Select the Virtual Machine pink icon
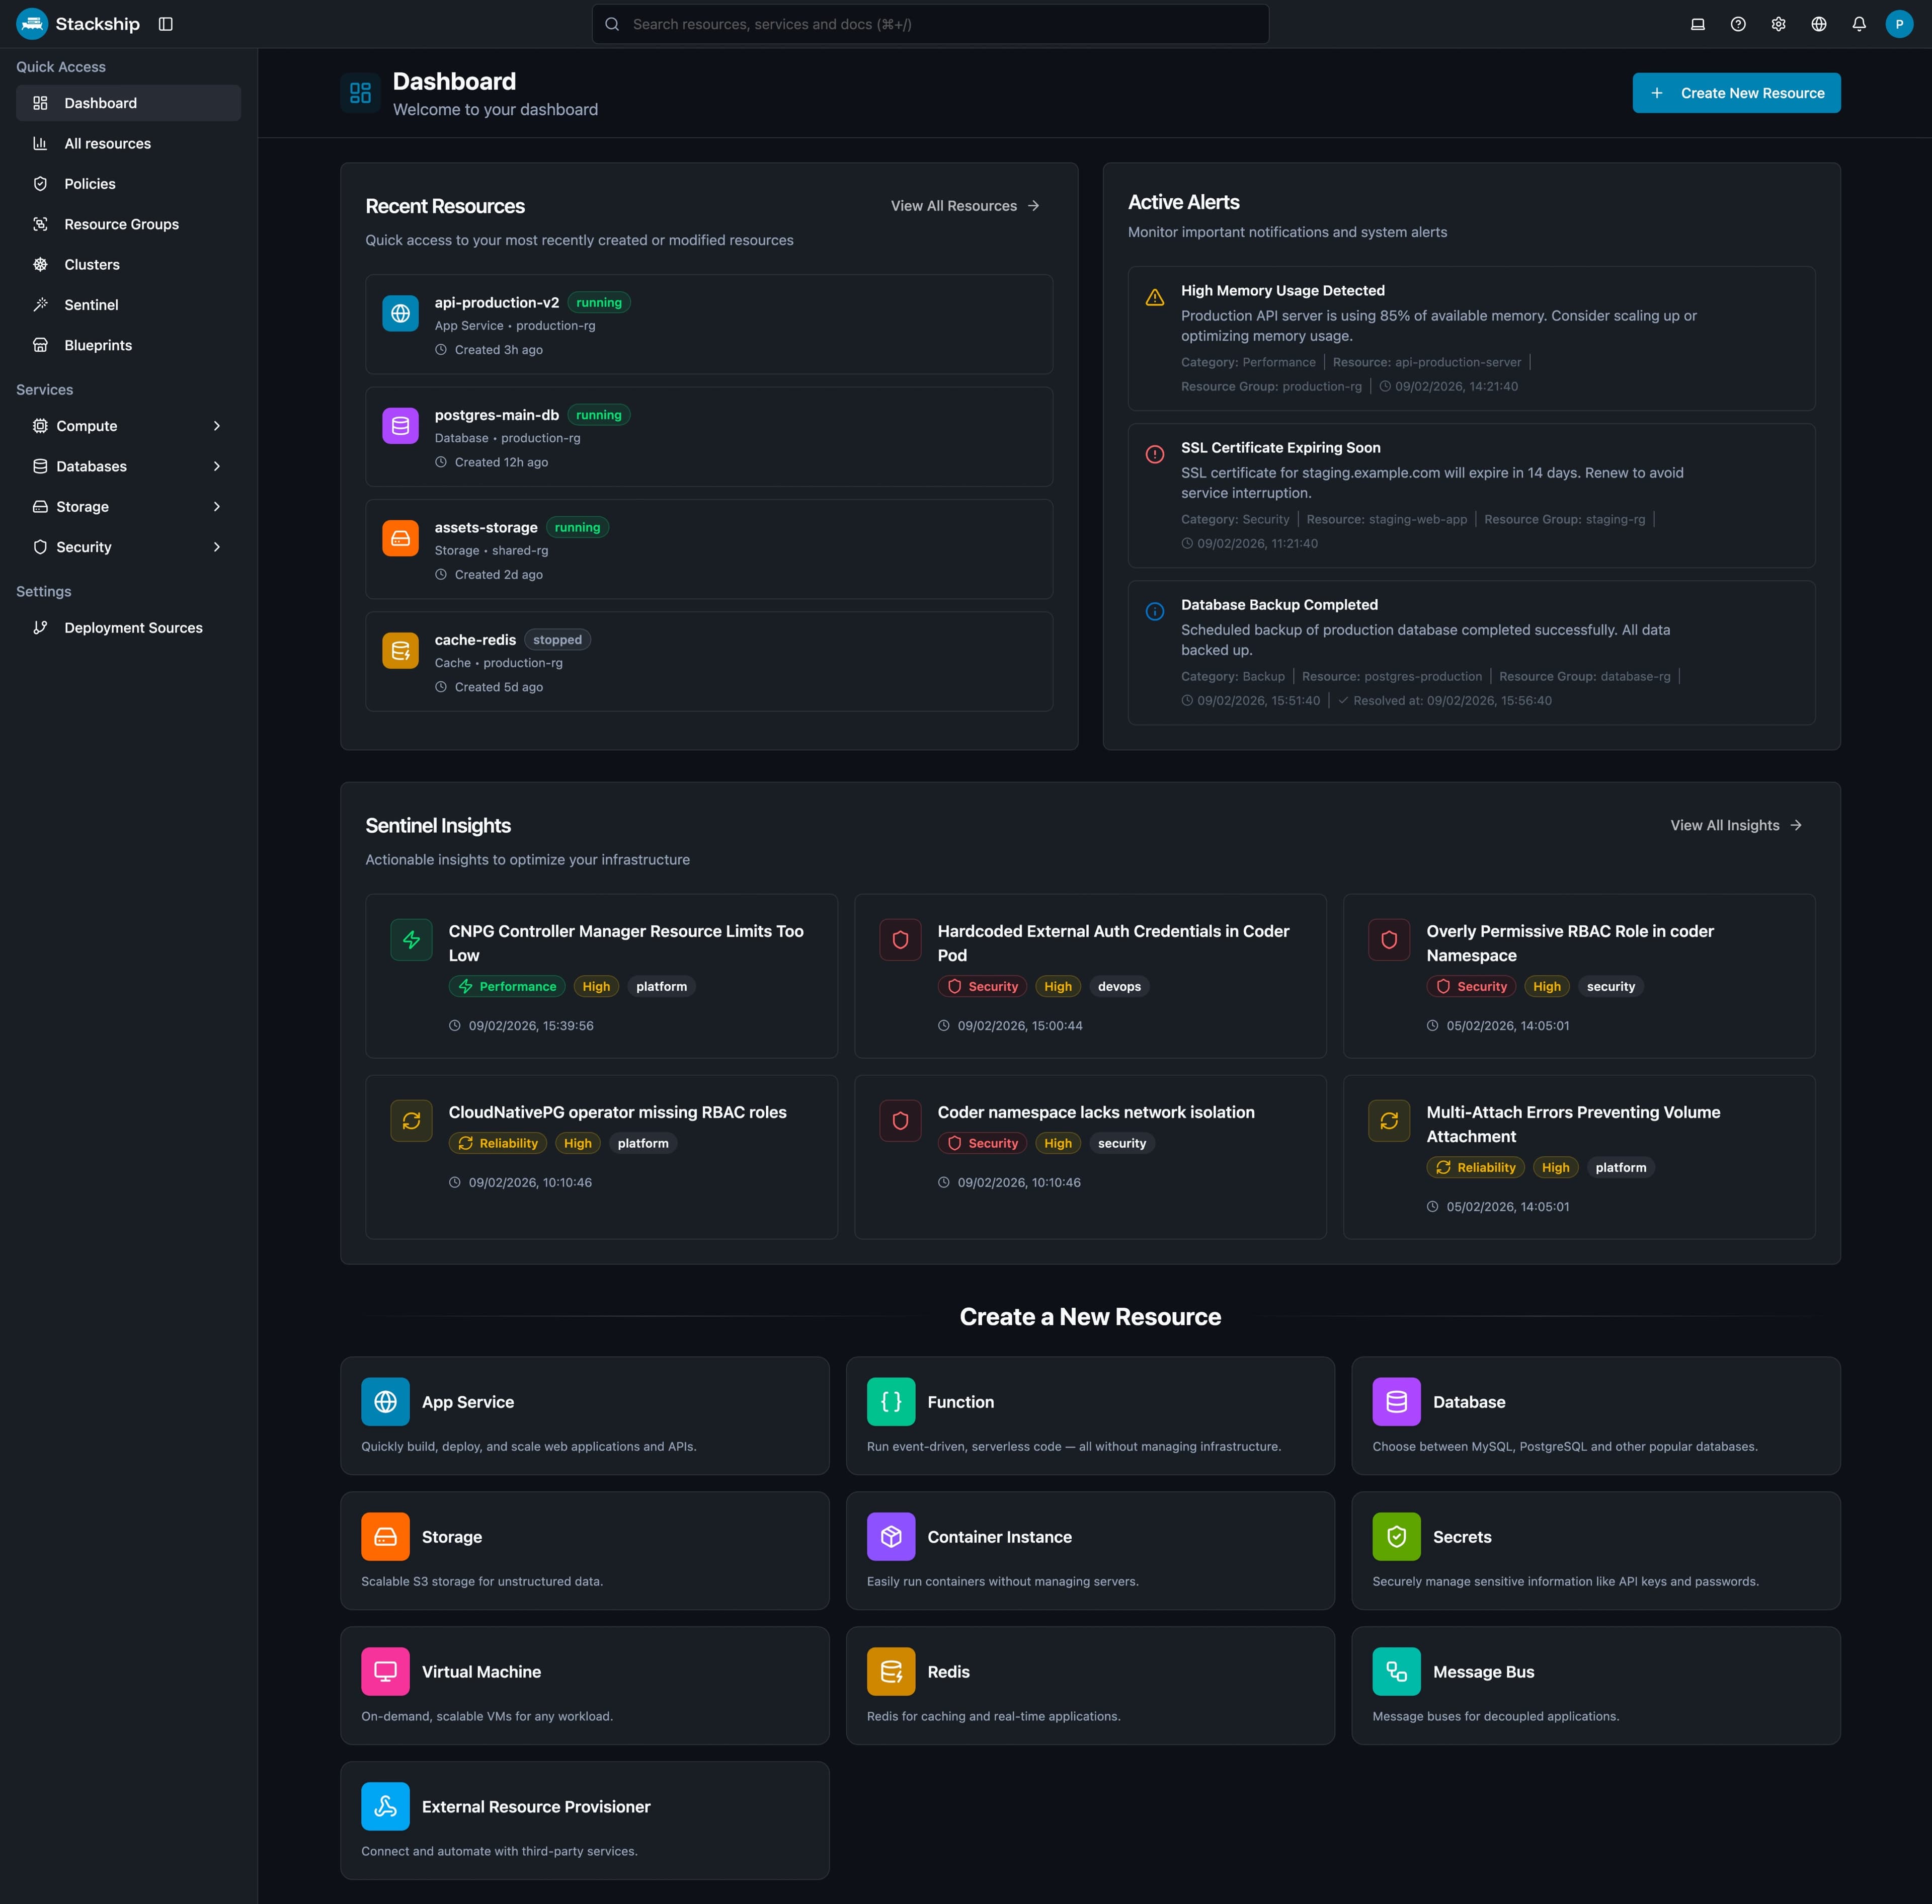Viewport: 1932px width, 1904px height. 385,1671
